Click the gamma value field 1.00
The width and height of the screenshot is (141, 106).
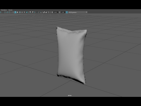pyautogui.click(x=63, y=12)
